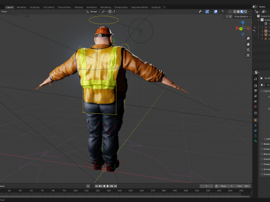Click the Scene name field
This screenshot has width=270, height=202.
coord(264,7)
